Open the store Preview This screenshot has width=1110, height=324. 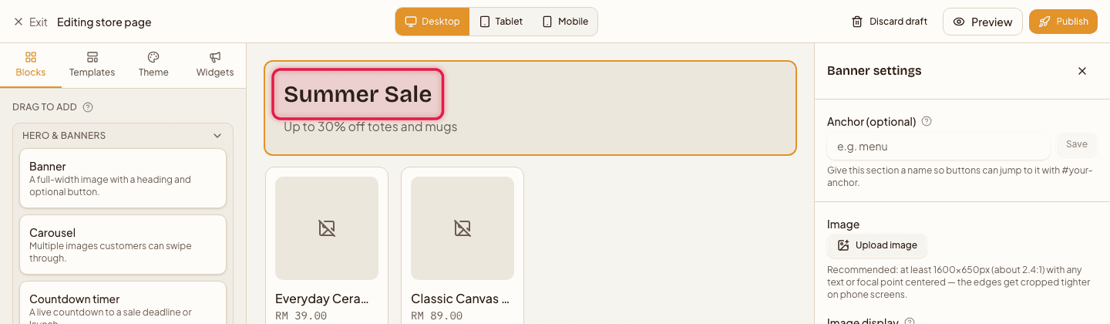coord(982,22)
